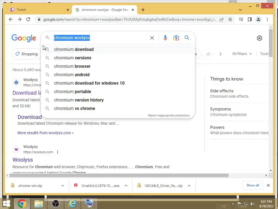This screenshot has width=278, height=209.
Task: Click the blue magnifier search button
Action: (x=187, y=38)
